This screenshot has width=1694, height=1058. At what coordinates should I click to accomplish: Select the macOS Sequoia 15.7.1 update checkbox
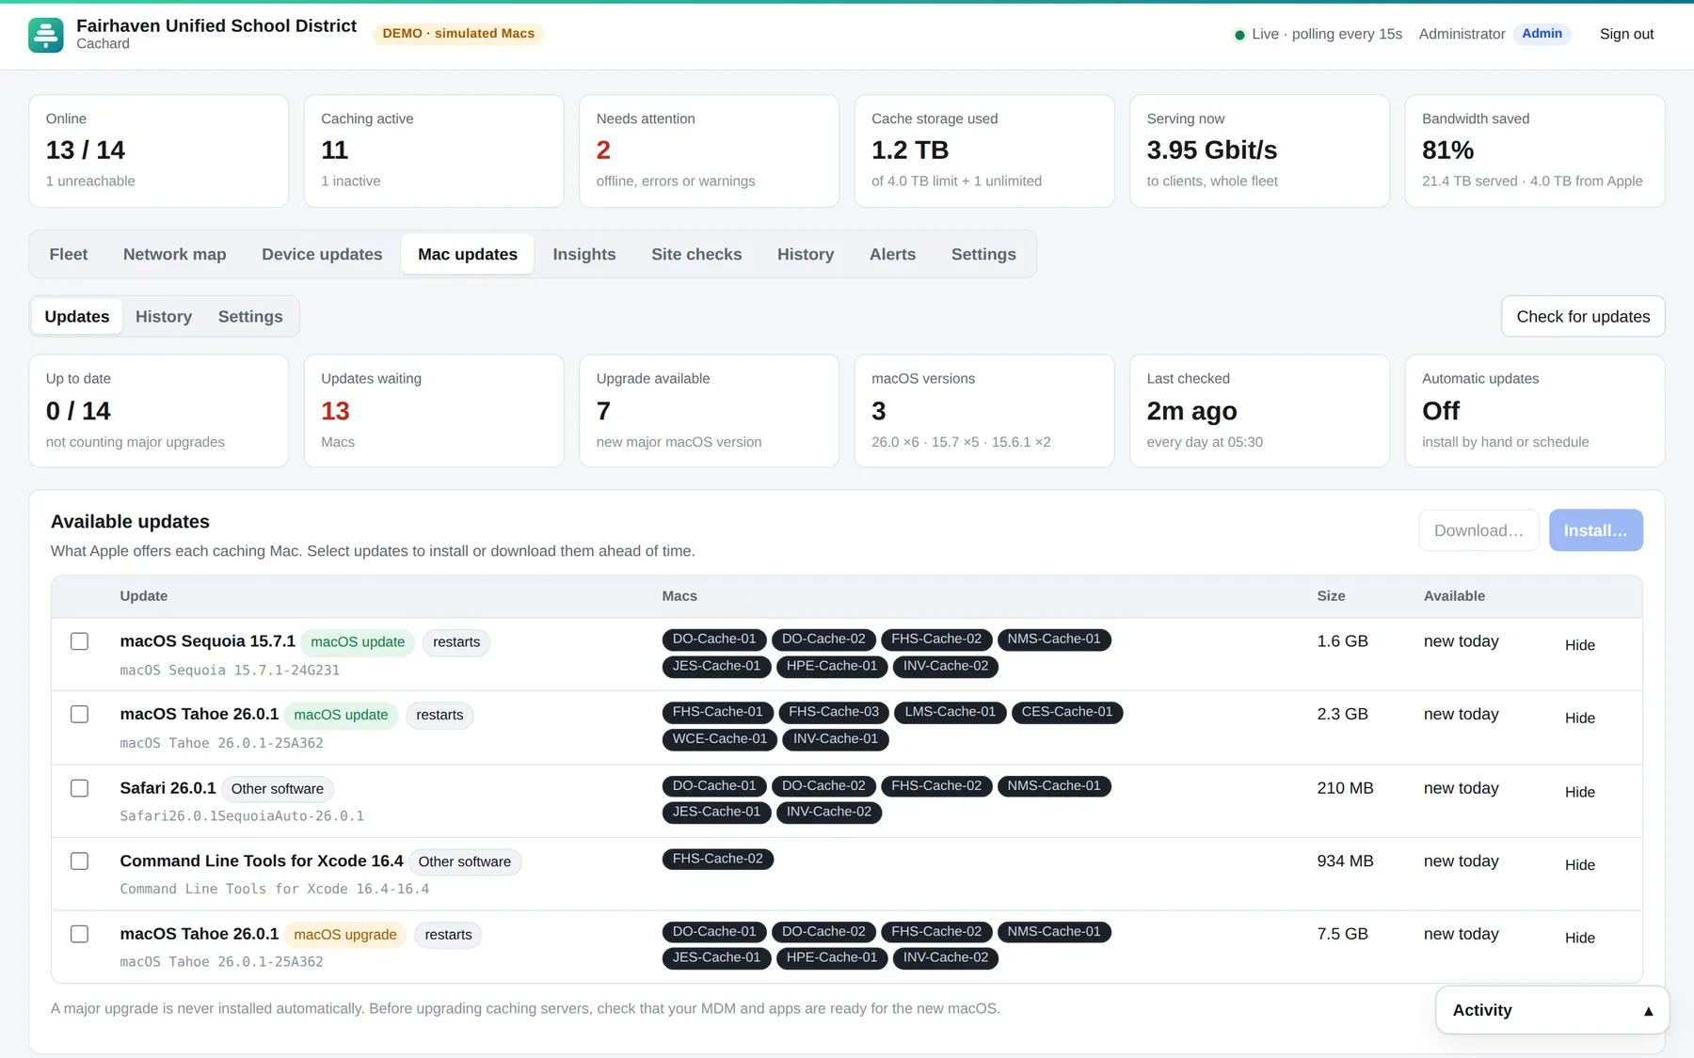pos(80,641)
